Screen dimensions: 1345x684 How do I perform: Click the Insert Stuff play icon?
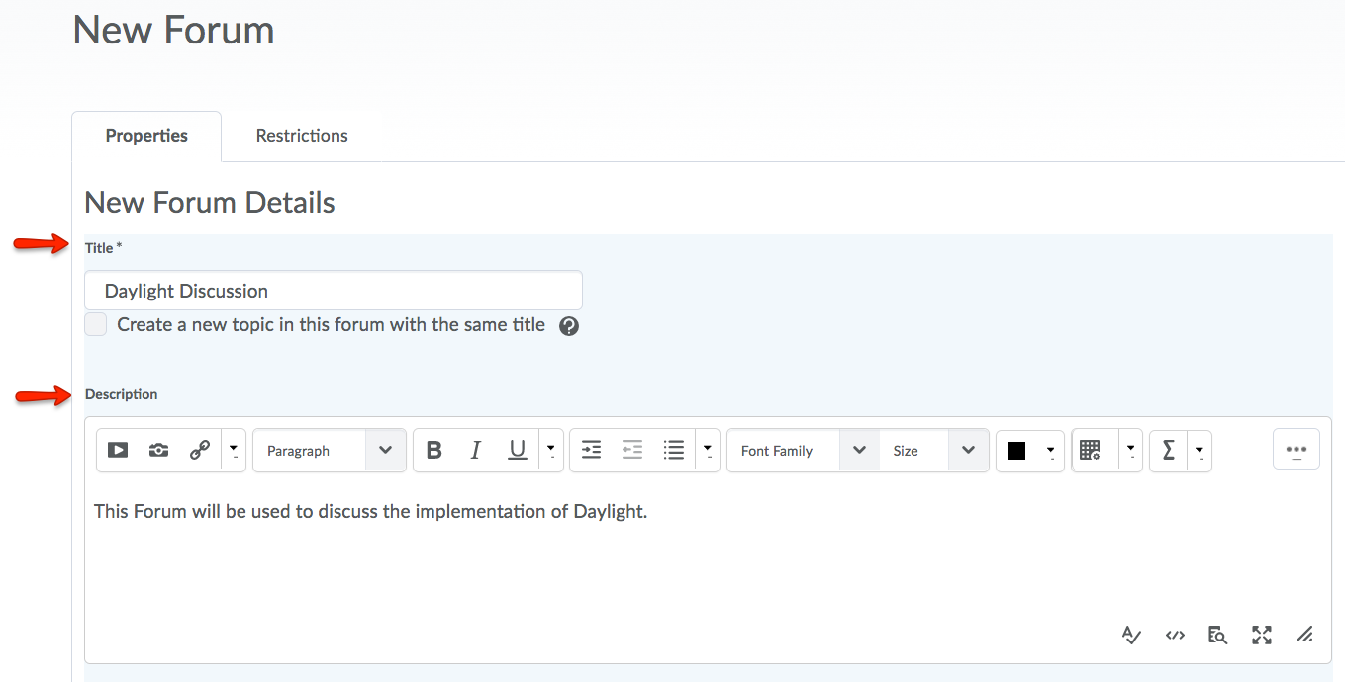(x=118, y=451)
